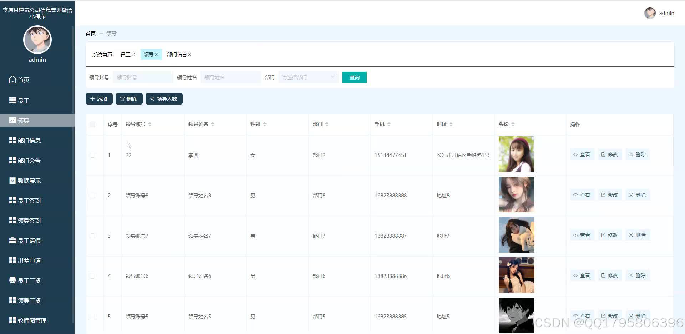Image resolution: width=685 pixels, height=334 pixels.
Task: Click phone number 15144477451
Action: tap(391, 155)
